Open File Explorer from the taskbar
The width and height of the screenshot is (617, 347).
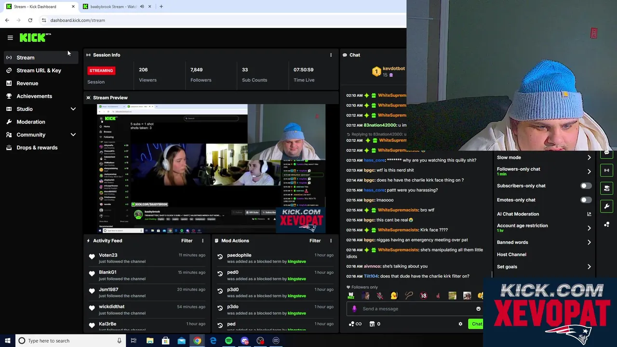click(150, 341)
